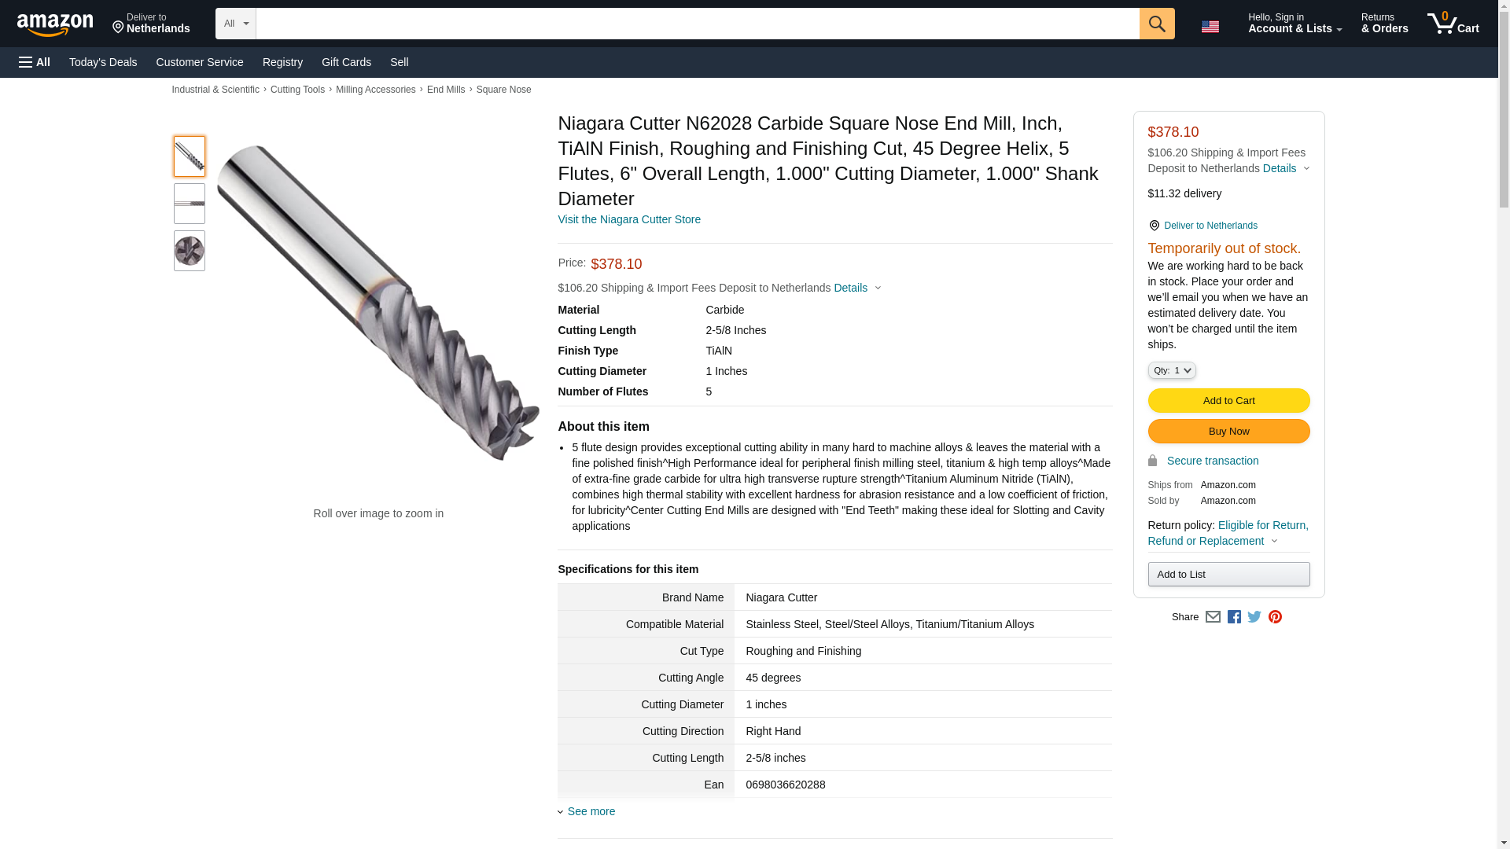
Task: Visit the Niagara Cutter Store link
Action: point(628,219)
